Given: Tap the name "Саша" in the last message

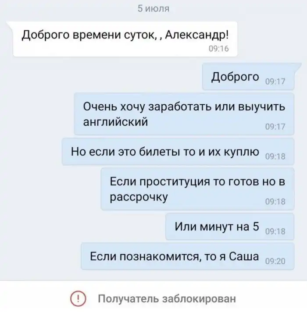Looking at the screenshot, I should (x=244, y=256).
